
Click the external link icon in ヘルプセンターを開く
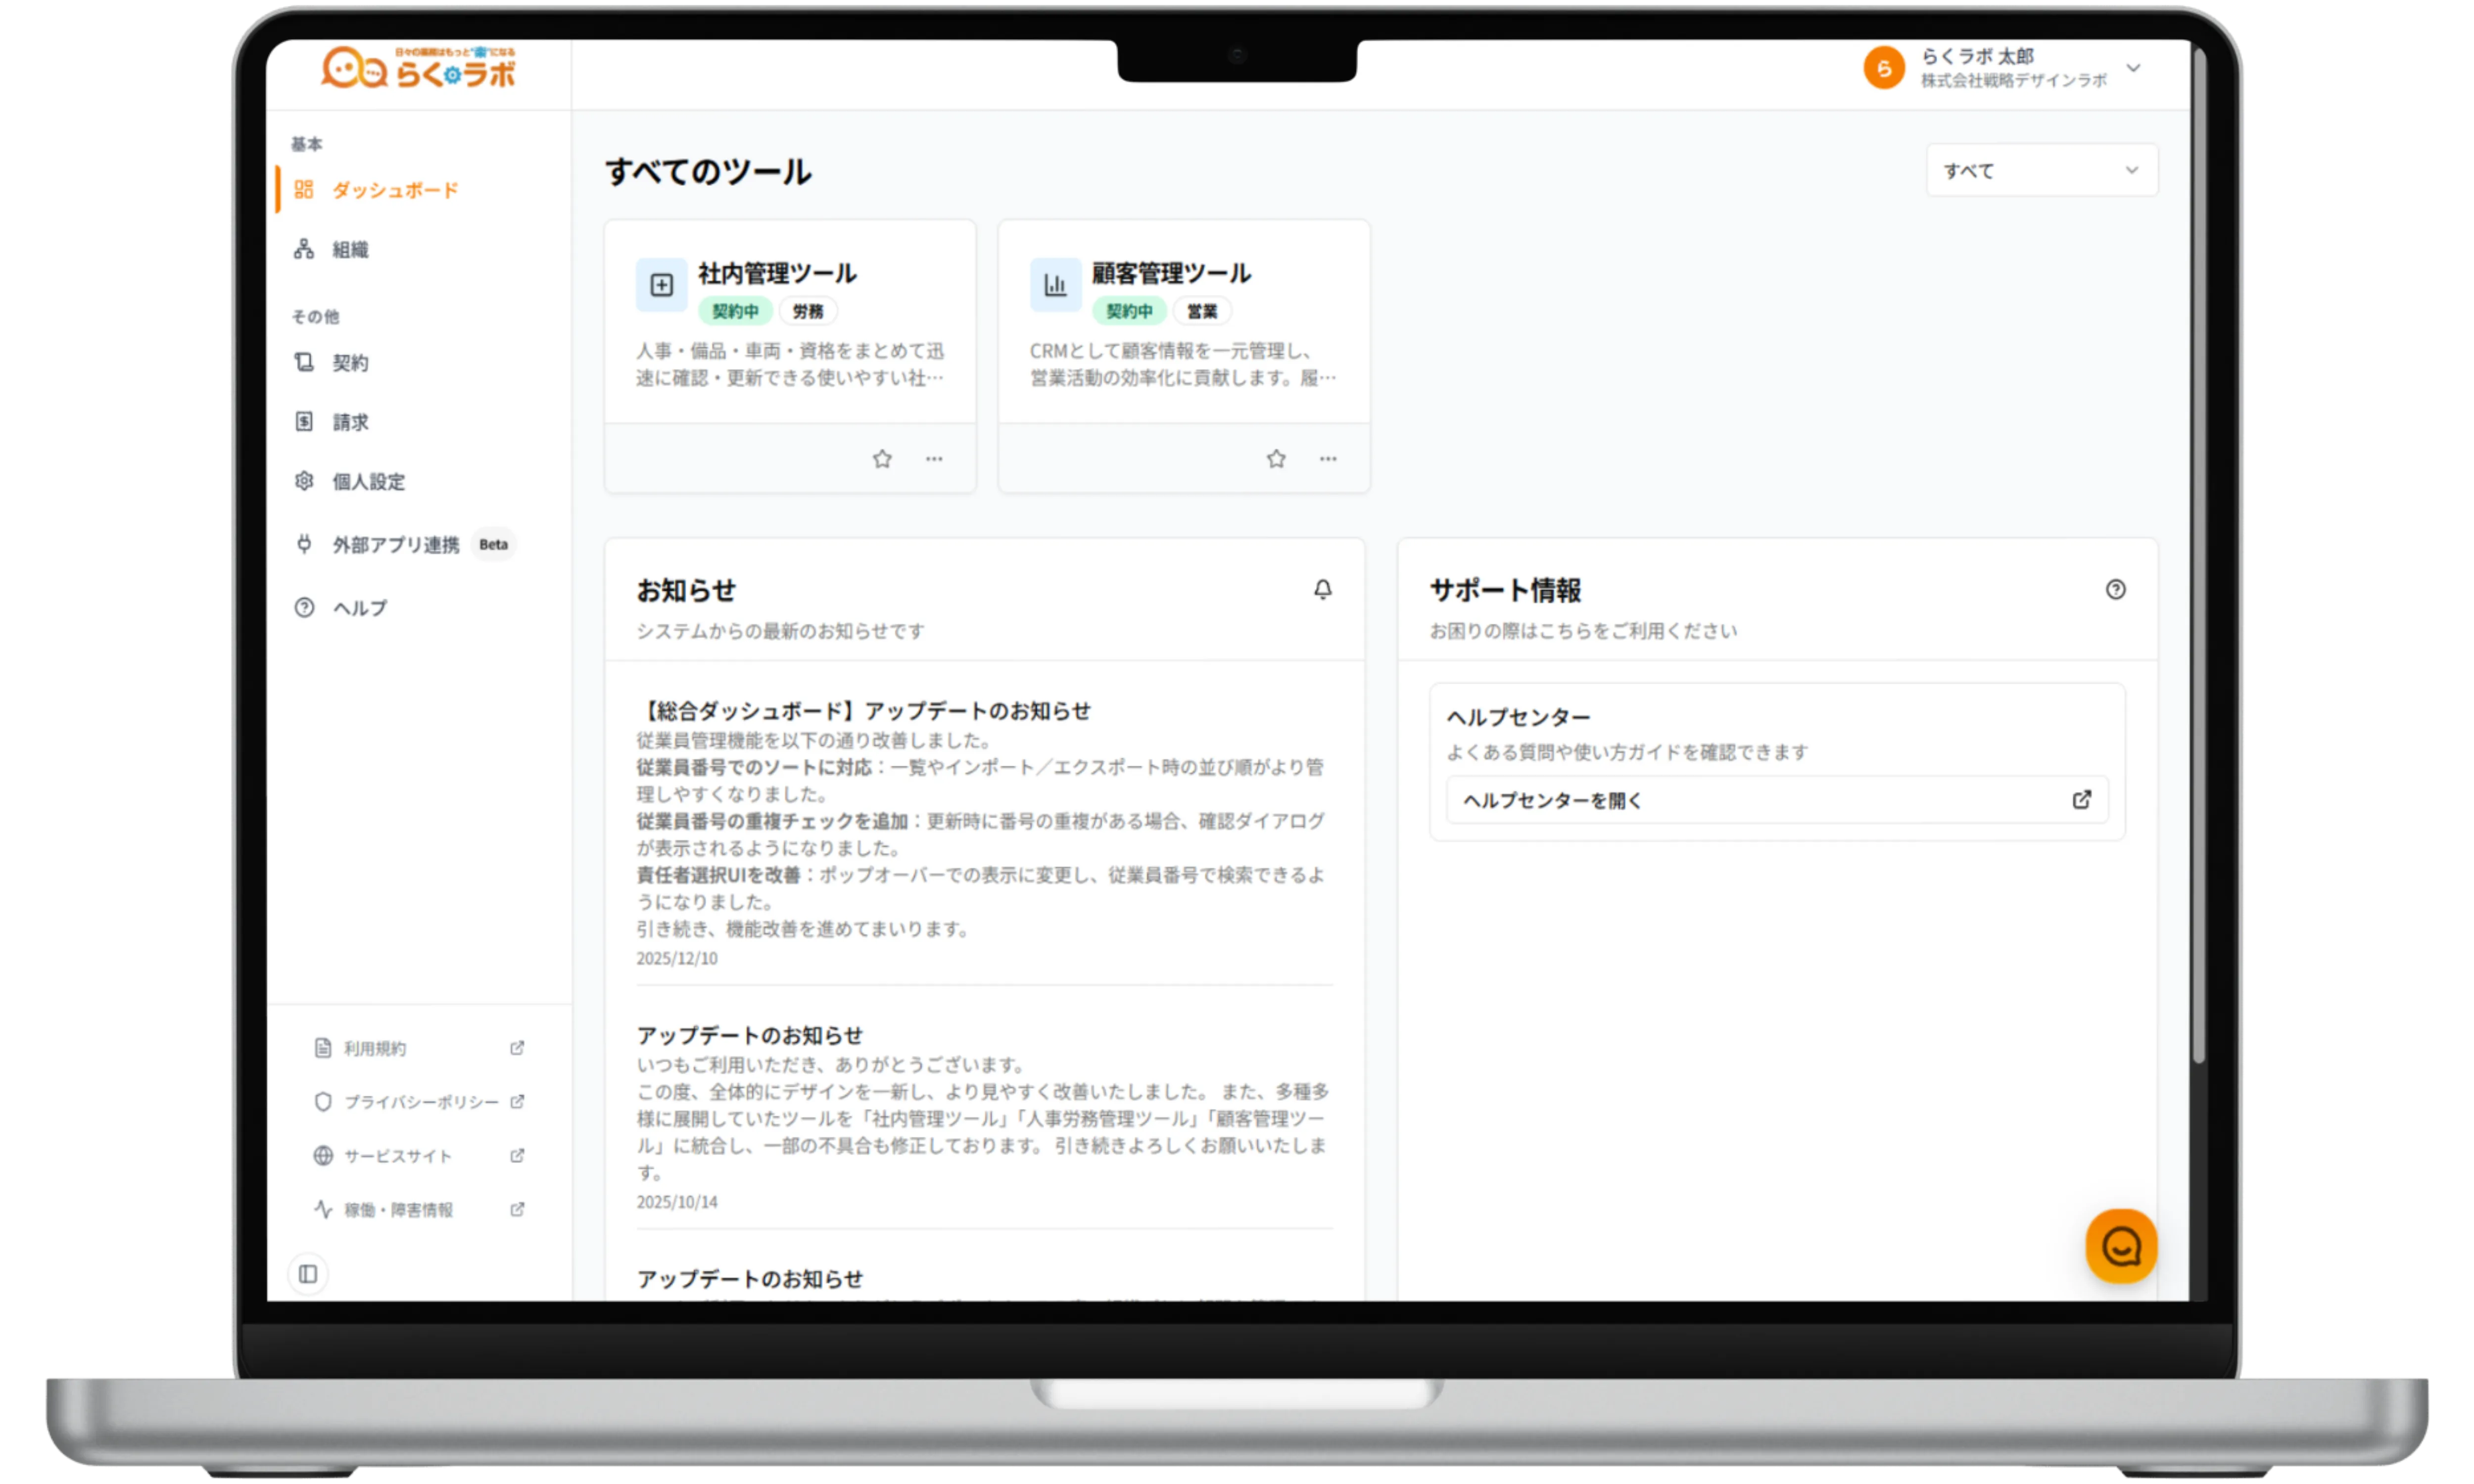point(2082,800)
